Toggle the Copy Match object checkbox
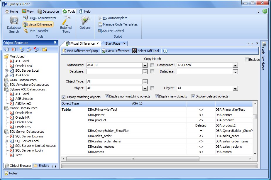Screen dimensions: 271x180 152,88
